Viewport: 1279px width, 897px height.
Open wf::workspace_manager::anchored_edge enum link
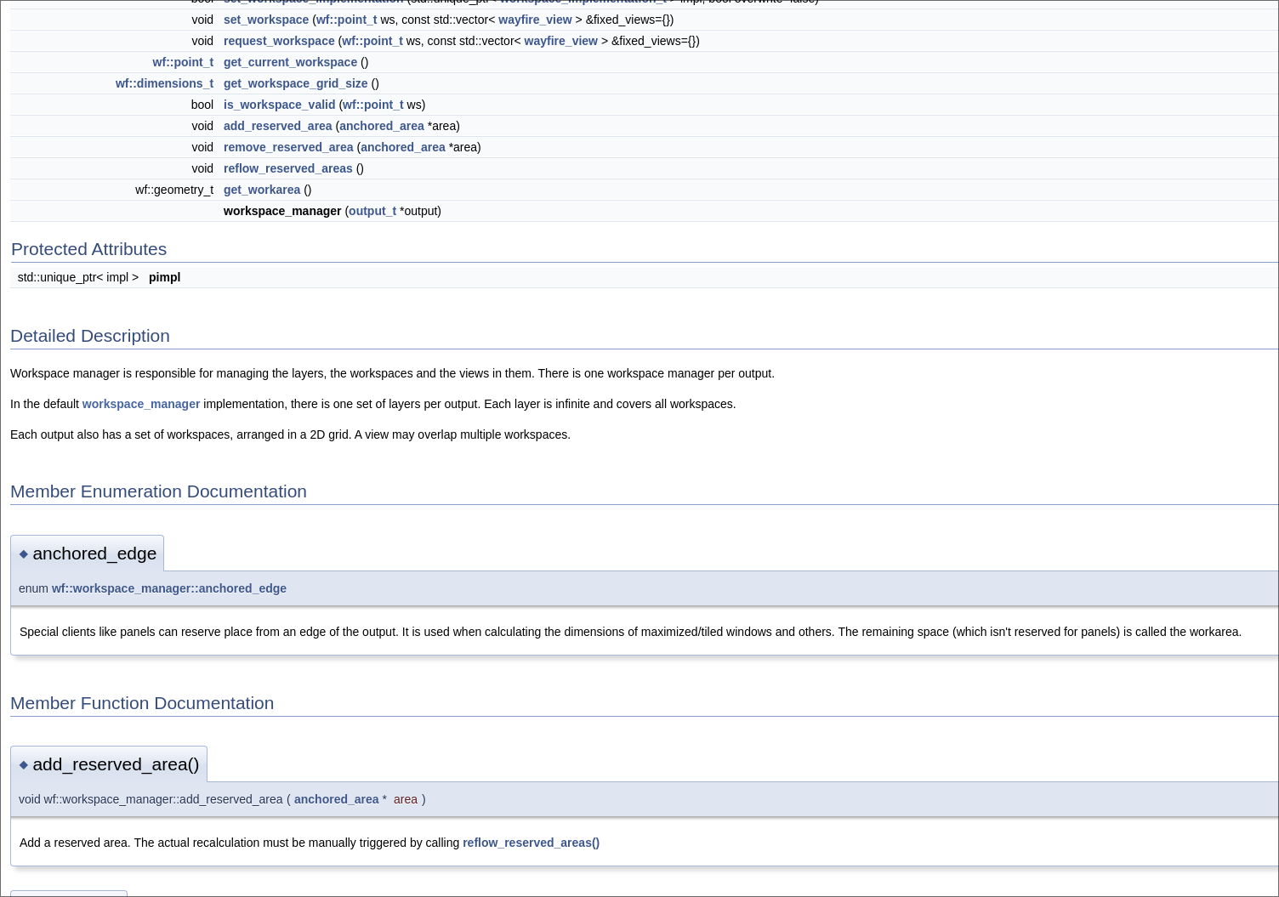pyautogui.click(x=168, y=588)
